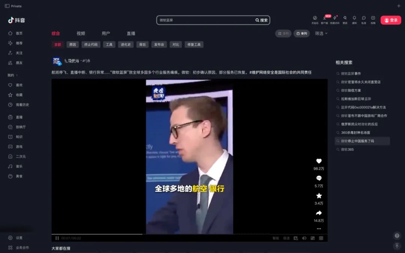Switch results to 单列 single-column view
Image resolution: width=405 pixels, height=253 pixels.
(301, 34)
